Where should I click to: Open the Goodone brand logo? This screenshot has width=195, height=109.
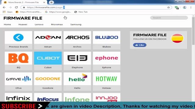pyautogui.click(x=48, y=79)
